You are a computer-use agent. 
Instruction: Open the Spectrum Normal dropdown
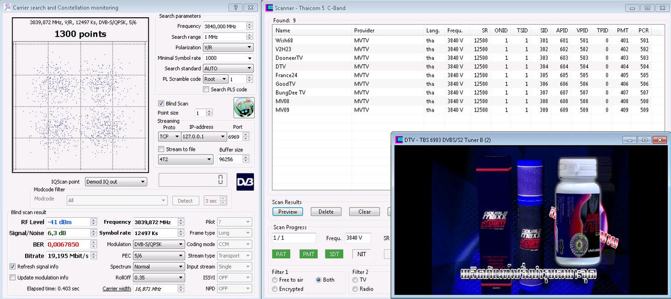[x=159, y=267]
